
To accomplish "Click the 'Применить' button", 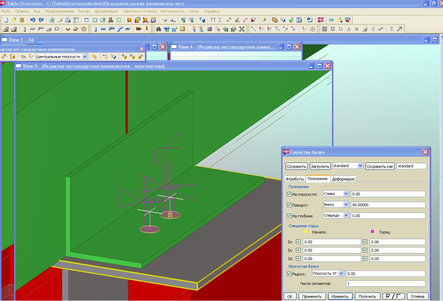I will click(x=312, y=296).
